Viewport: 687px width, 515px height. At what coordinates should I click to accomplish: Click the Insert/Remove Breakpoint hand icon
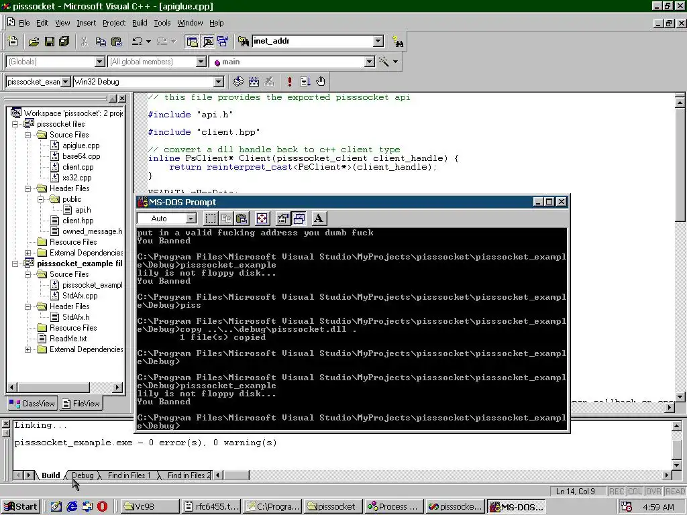pyautogui.click(x=321, y=81)
